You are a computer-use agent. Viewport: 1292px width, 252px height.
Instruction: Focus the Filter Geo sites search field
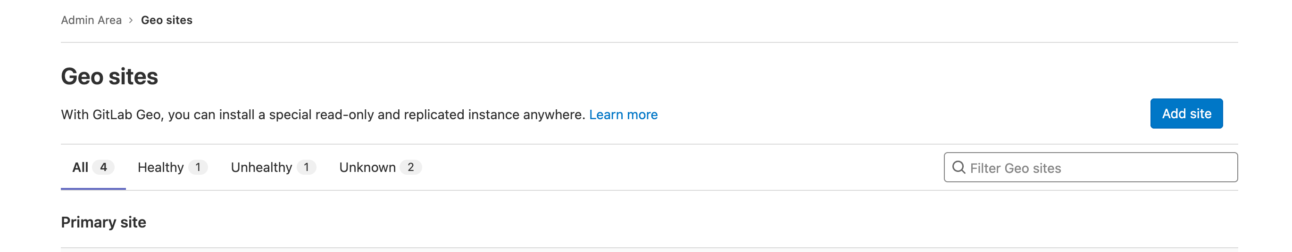[x=1099, y=168]
